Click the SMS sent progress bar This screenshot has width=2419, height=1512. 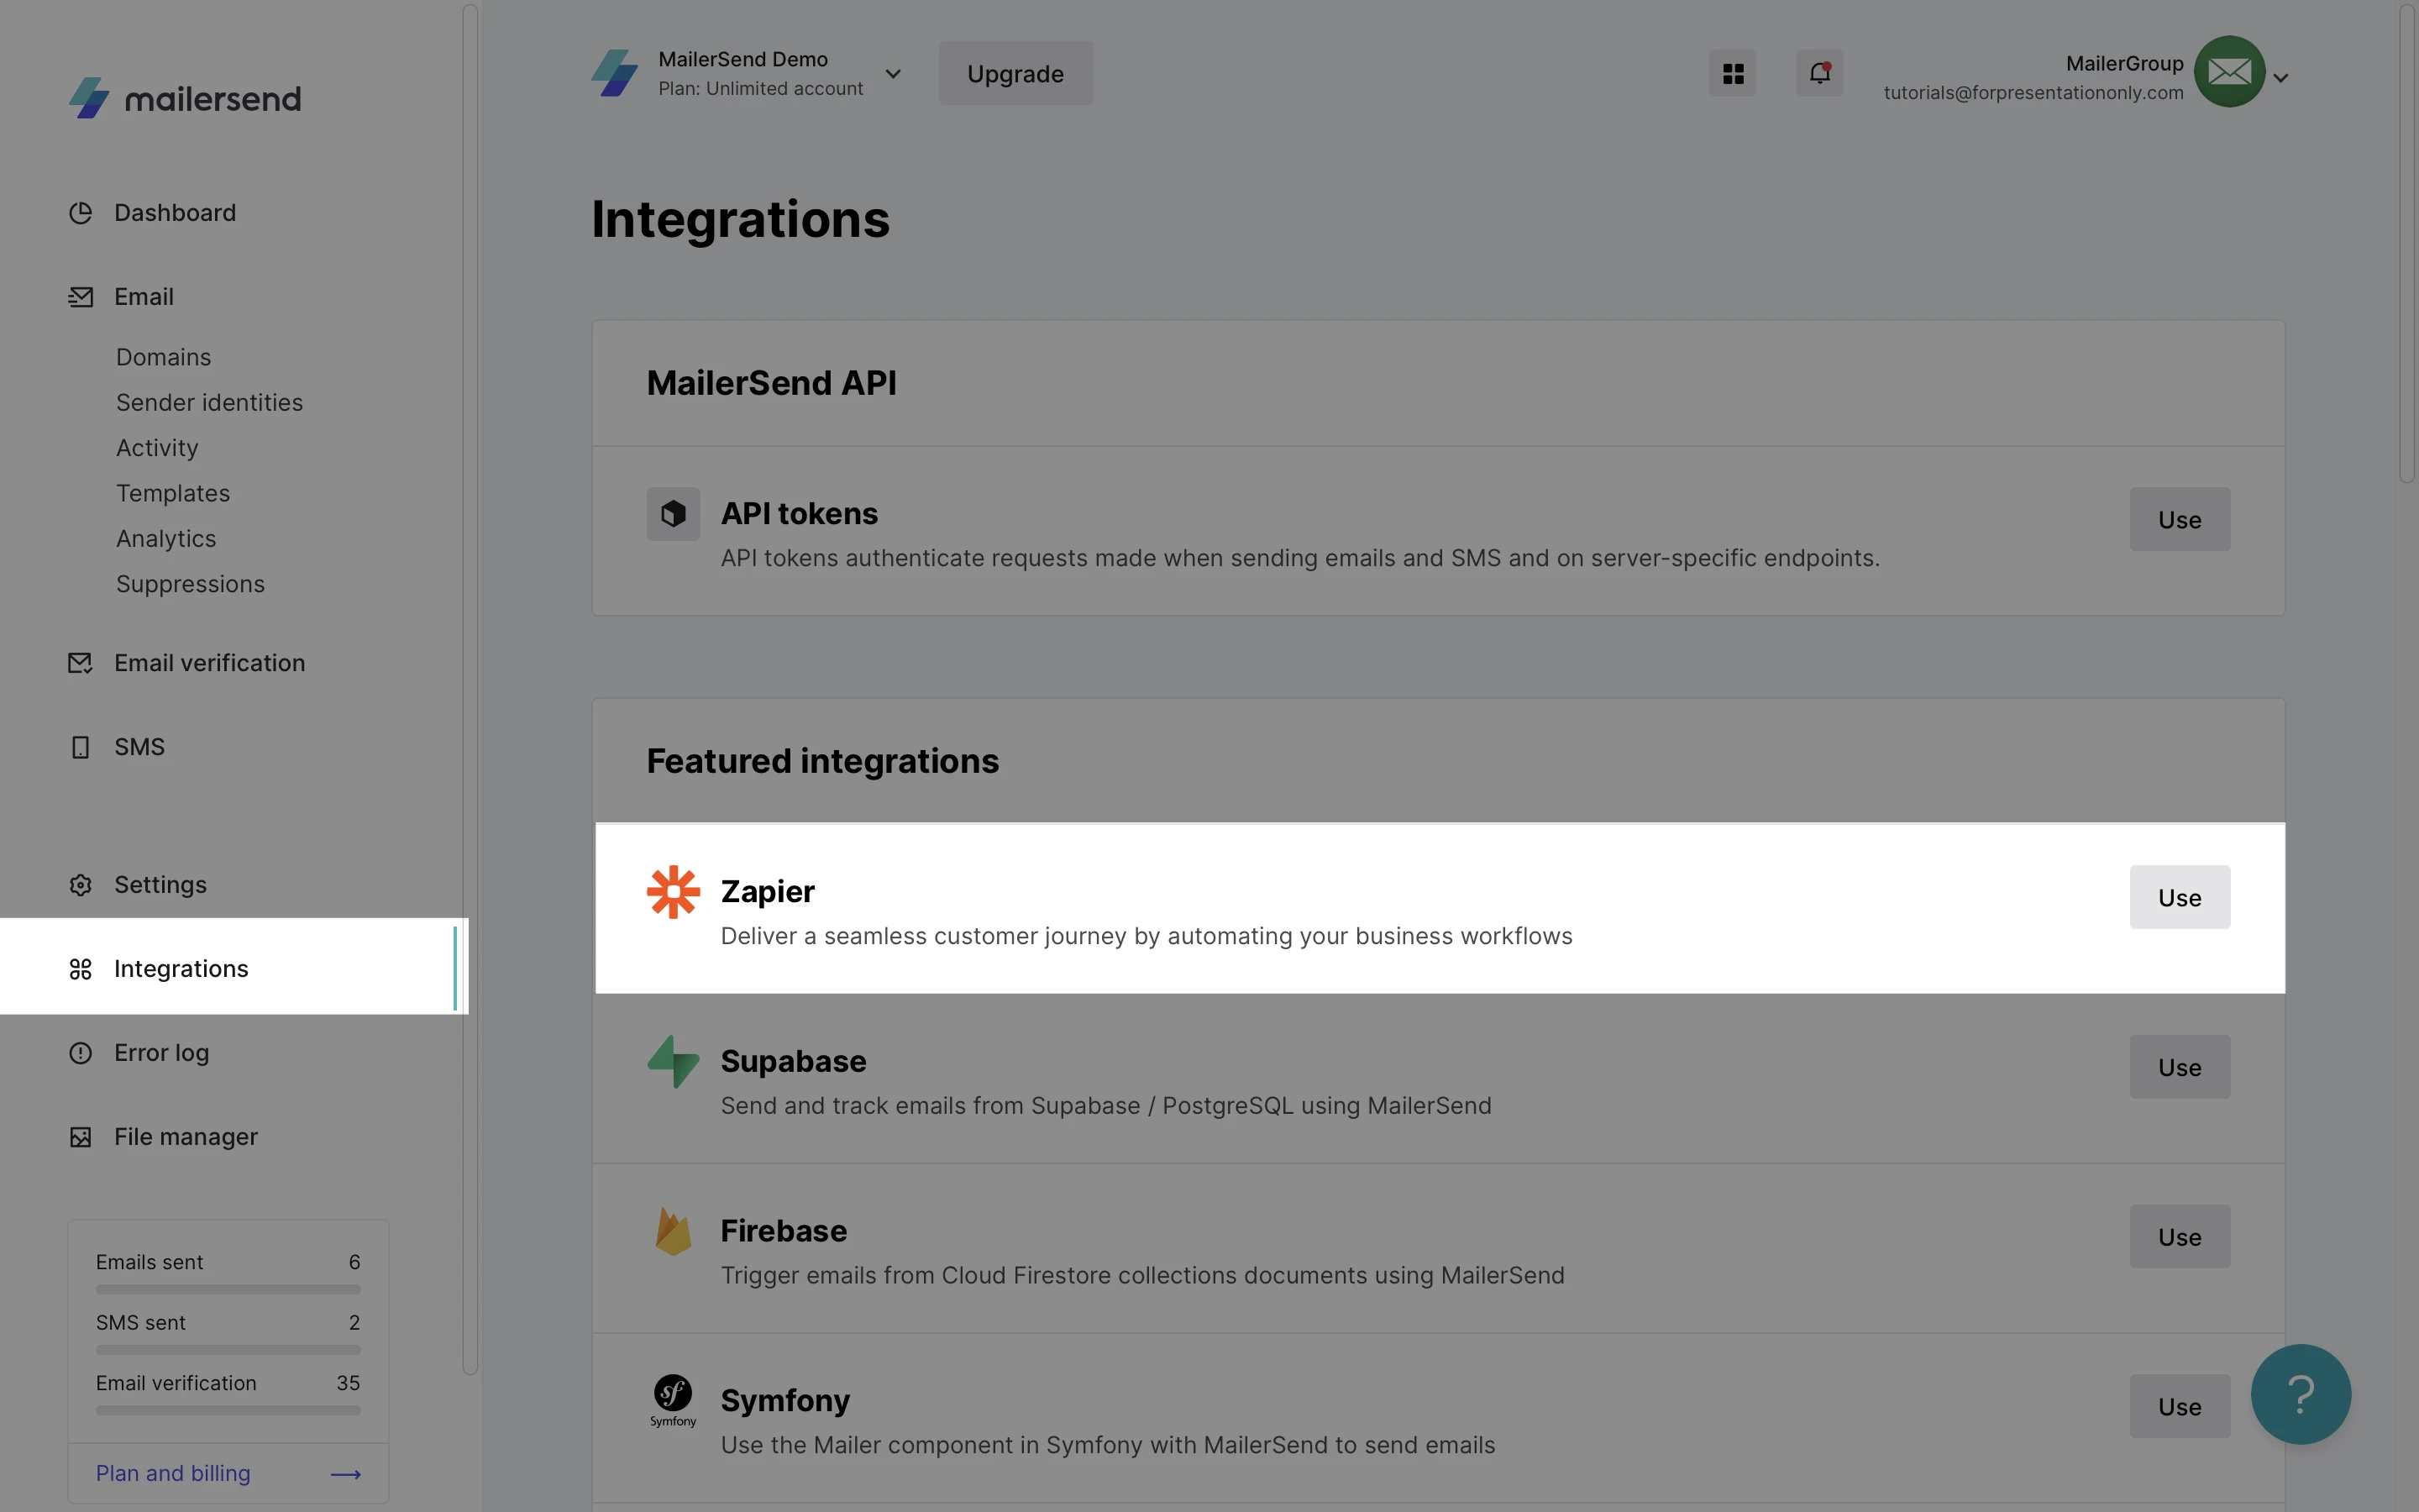pyautogui.click(x=228, y=1350)
